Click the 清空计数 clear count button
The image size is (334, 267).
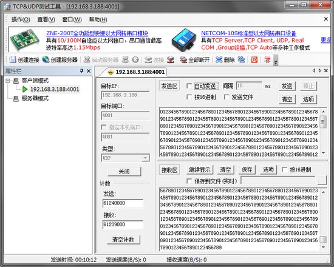pos(123,240)
